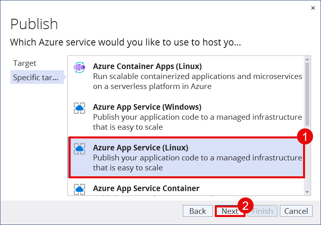Click the Azure App Service Container cloud icon
Screen dimensions: 321x225
(79, 189)
